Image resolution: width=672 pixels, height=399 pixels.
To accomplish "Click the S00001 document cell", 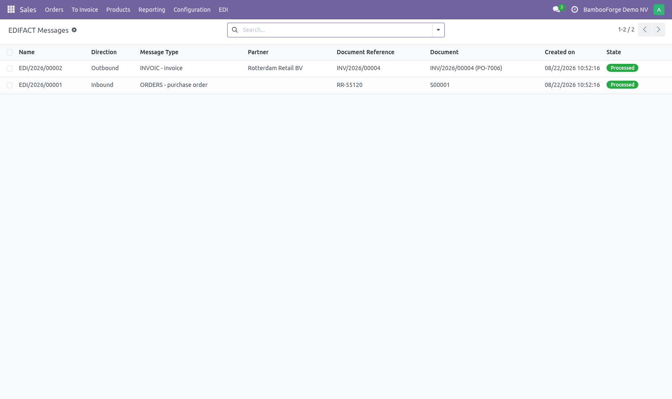I will pyautogui.click(x=440, y=85).
